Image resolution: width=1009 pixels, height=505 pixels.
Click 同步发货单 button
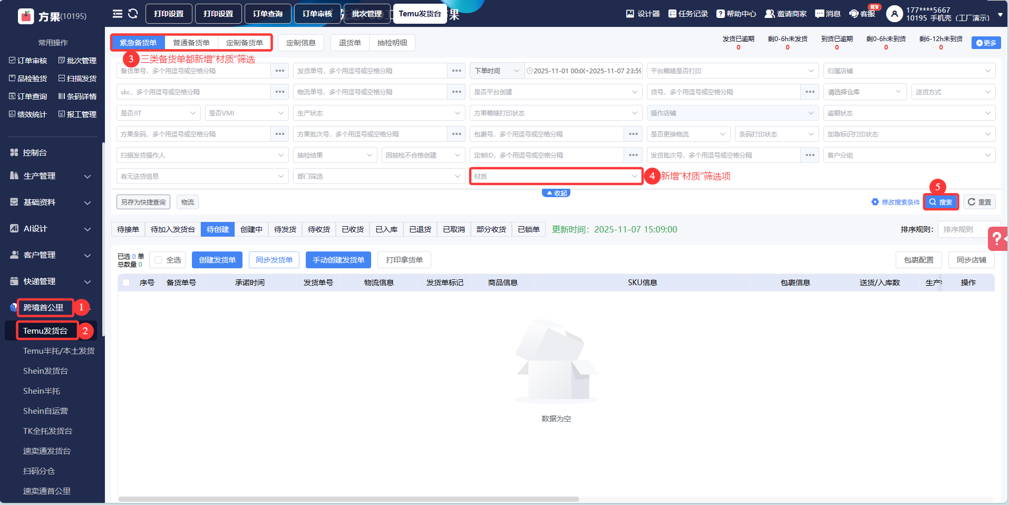coord(274,260)
